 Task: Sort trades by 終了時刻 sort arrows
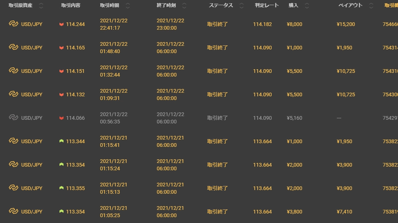184,5
